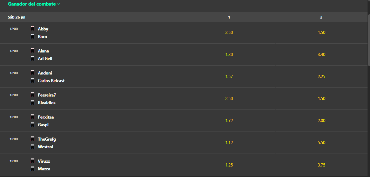370x177 pixels.
Task: Select odds 2.50 for Abby to win
Action: click(229, 33)
